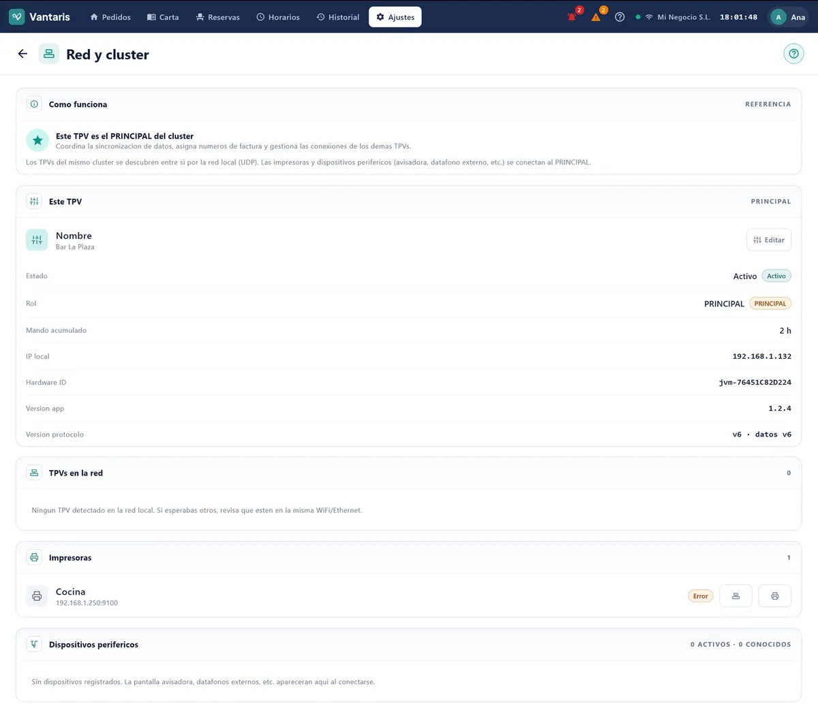Click the help icon in top navigation bar
This screenshot has width=818, height=706.
(620, 17)
